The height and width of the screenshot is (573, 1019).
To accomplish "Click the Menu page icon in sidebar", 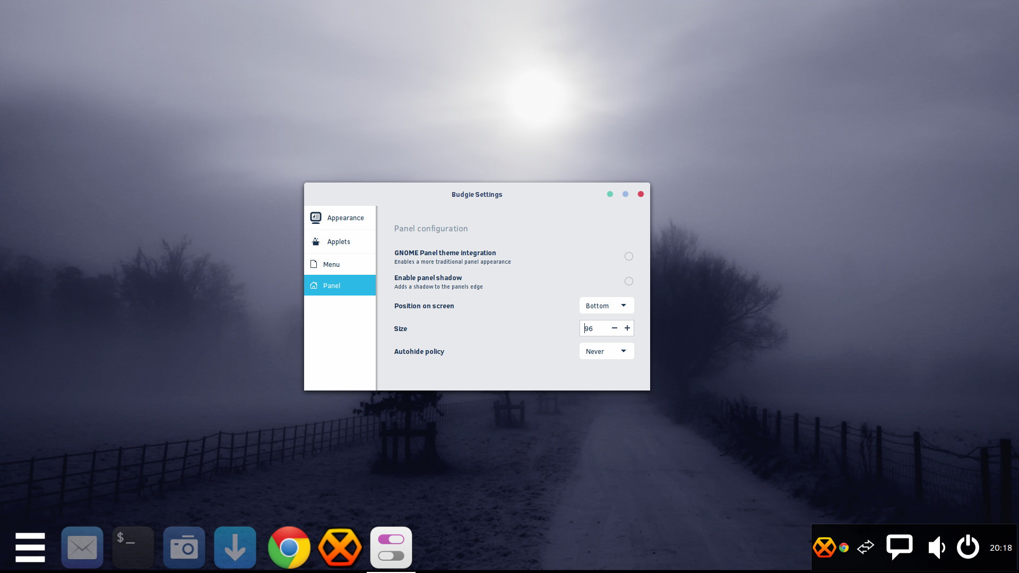I will [x=314, y=264].
